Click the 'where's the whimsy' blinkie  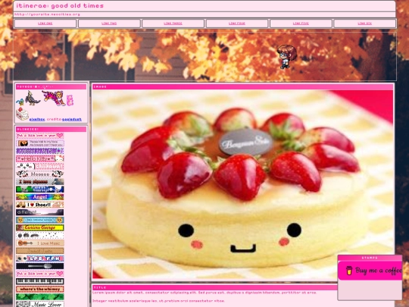tap(39, 290)
